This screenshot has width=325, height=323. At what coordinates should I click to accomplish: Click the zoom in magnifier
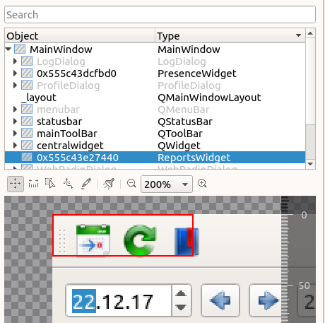pyautogui.click(x=202, y=183)
